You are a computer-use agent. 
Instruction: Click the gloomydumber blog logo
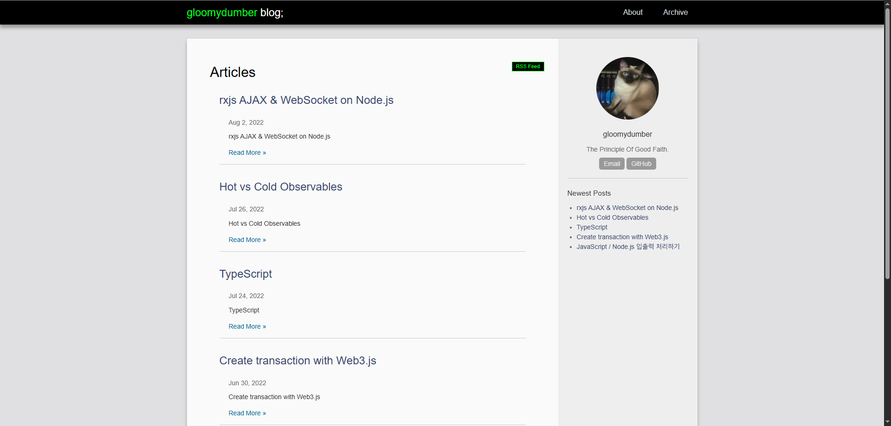point(234,13)
